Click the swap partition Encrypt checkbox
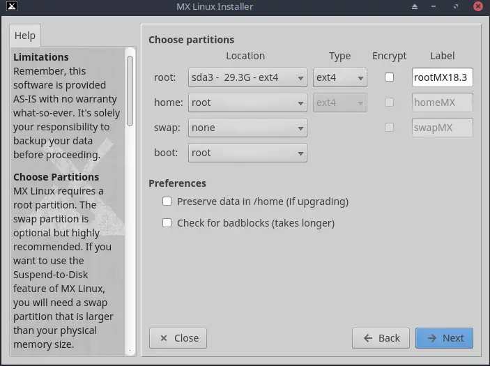Viewport: 490px width, 366px height. (x=389, y=127)
